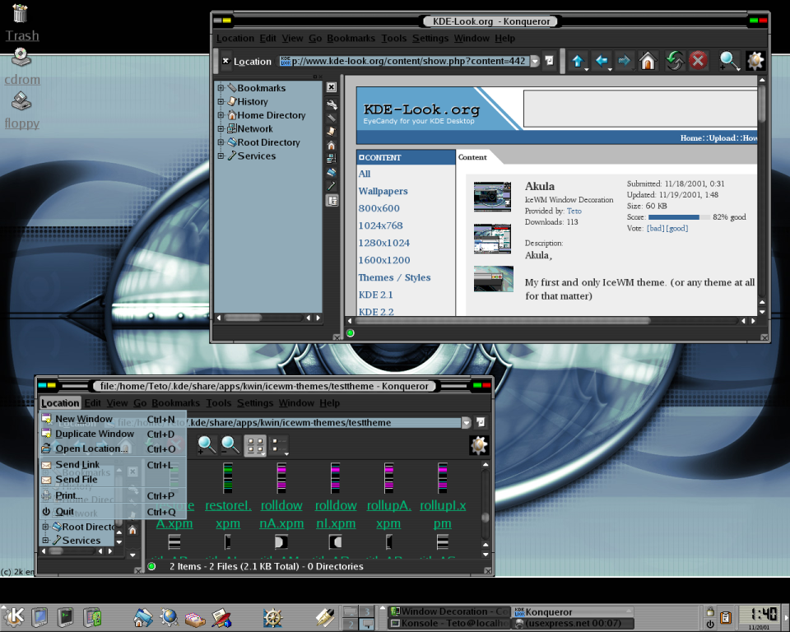The width and height of the screenshot is (790, 632).
Task: Close the sidebar panel in KDE-Look window
Action: coord(331,87)
